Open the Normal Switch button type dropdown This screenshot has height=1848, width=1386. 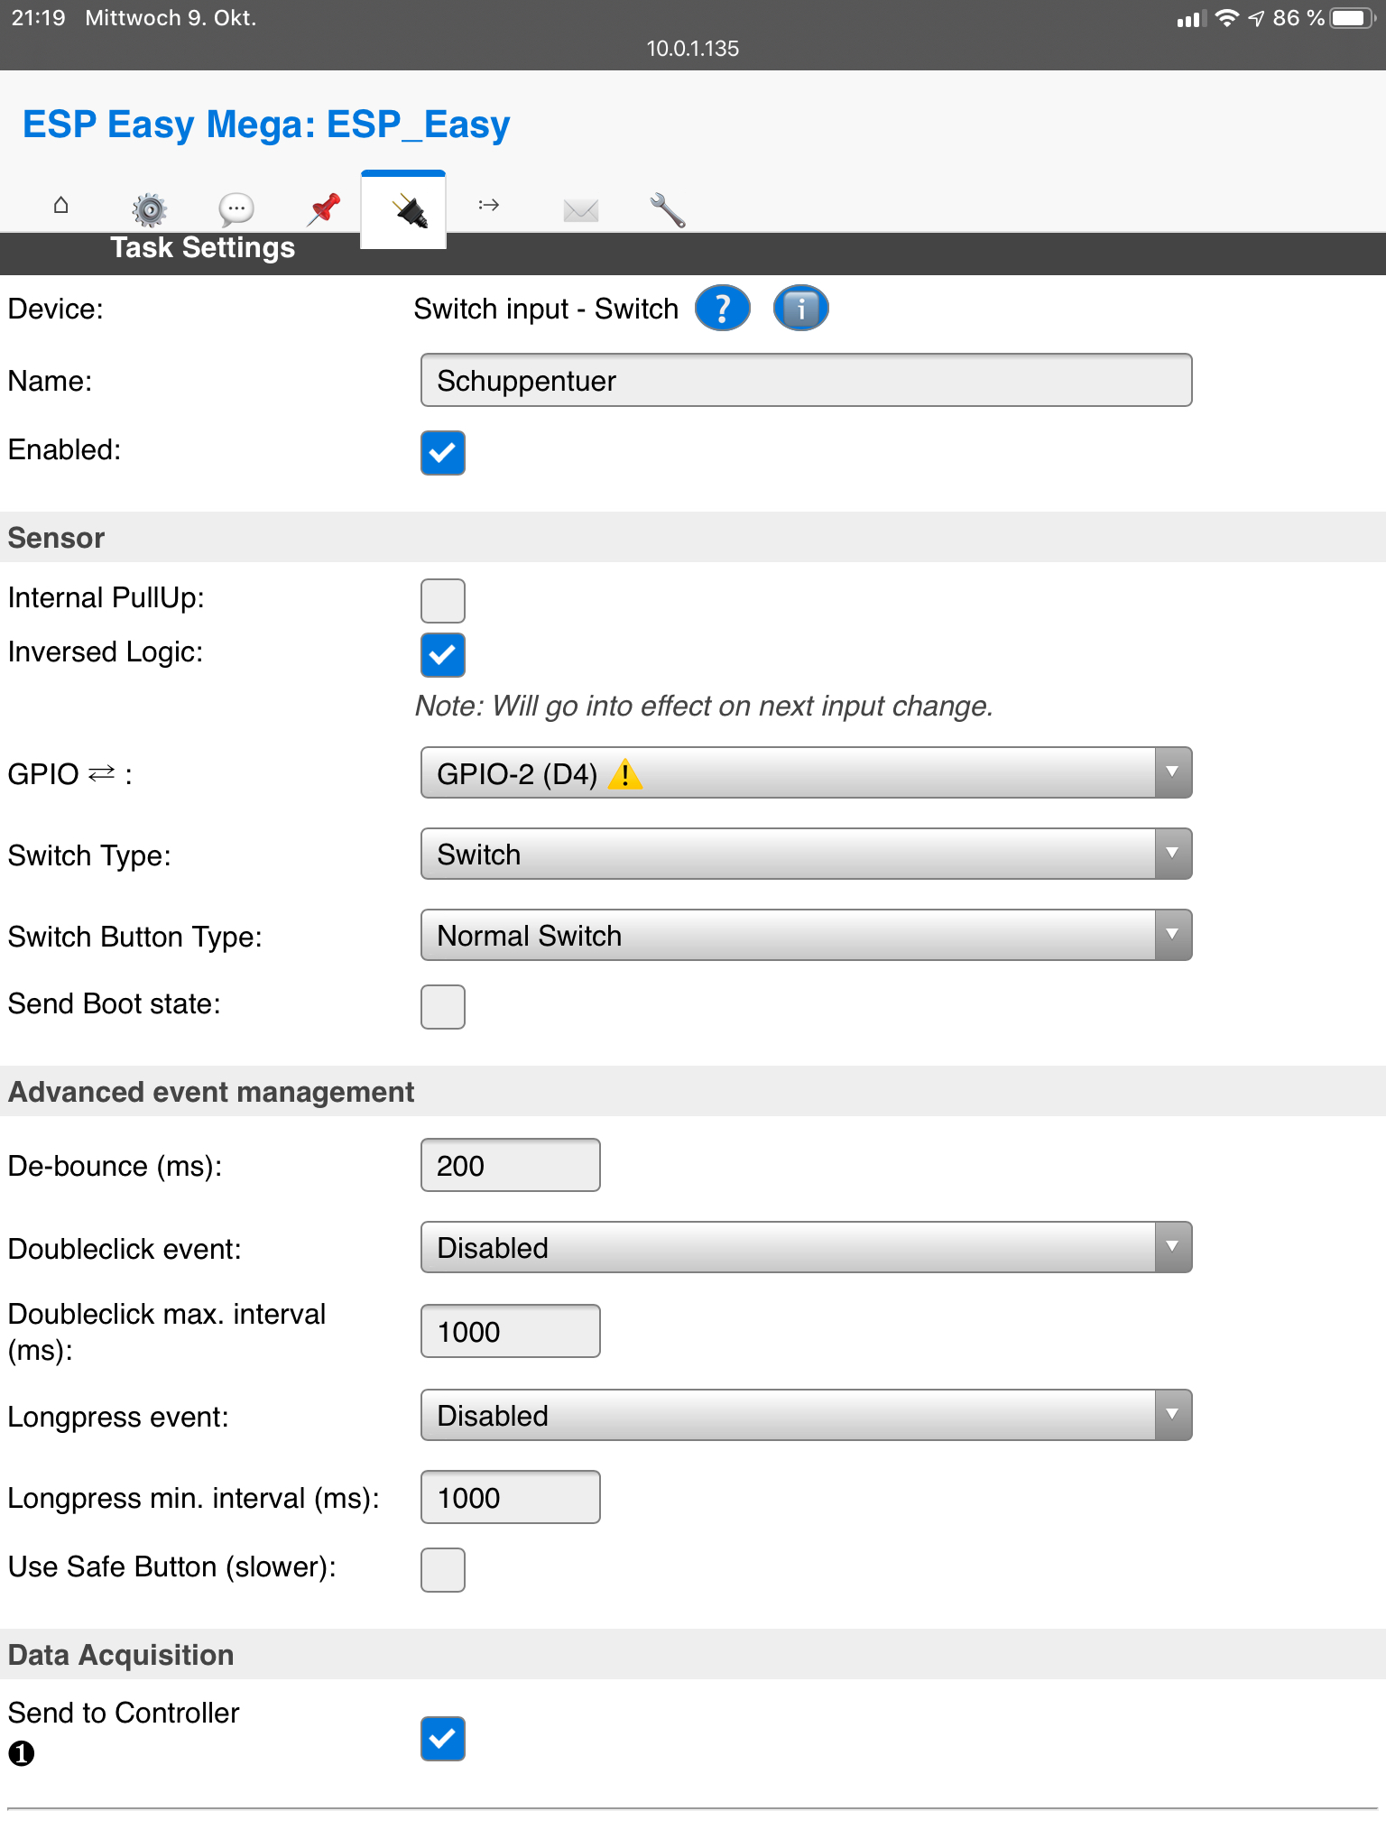(x=806, y=935)
